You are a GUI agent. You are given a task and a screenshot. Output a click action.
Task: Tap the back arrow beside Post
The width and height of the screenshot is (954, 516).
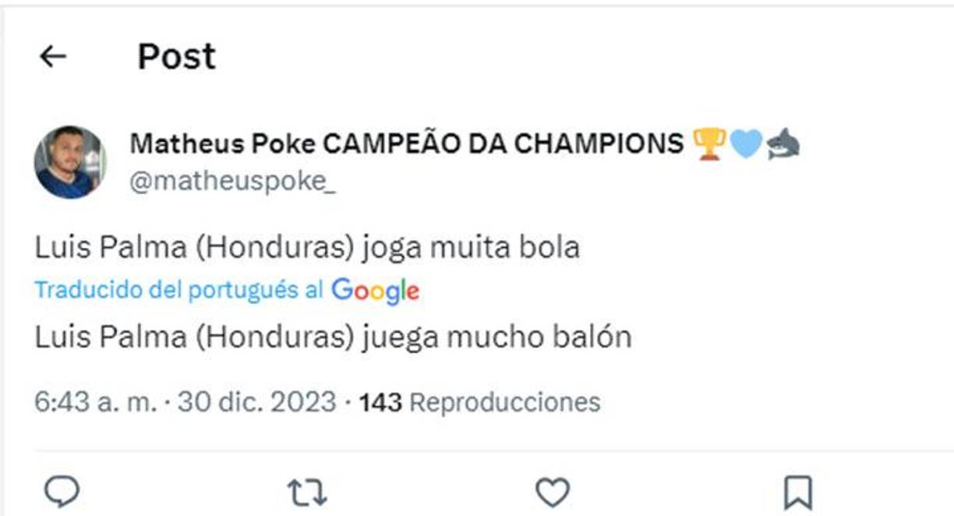51,55
